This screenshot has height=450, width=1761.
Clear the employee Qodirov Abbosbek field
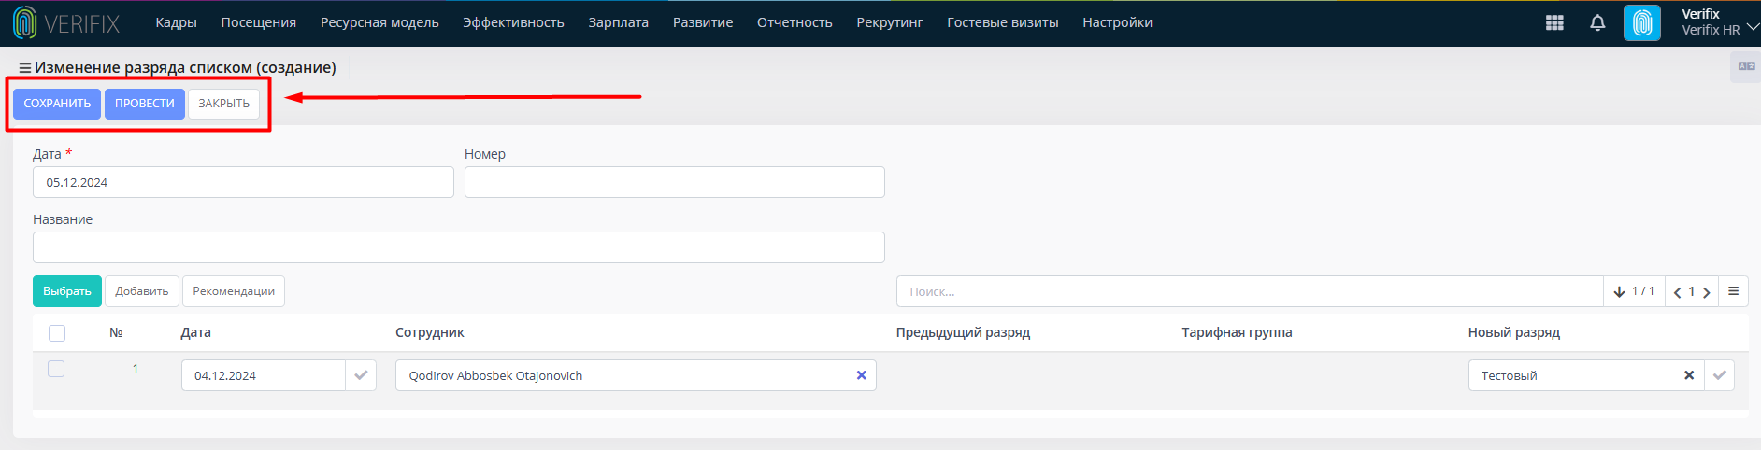coord(861,375)
